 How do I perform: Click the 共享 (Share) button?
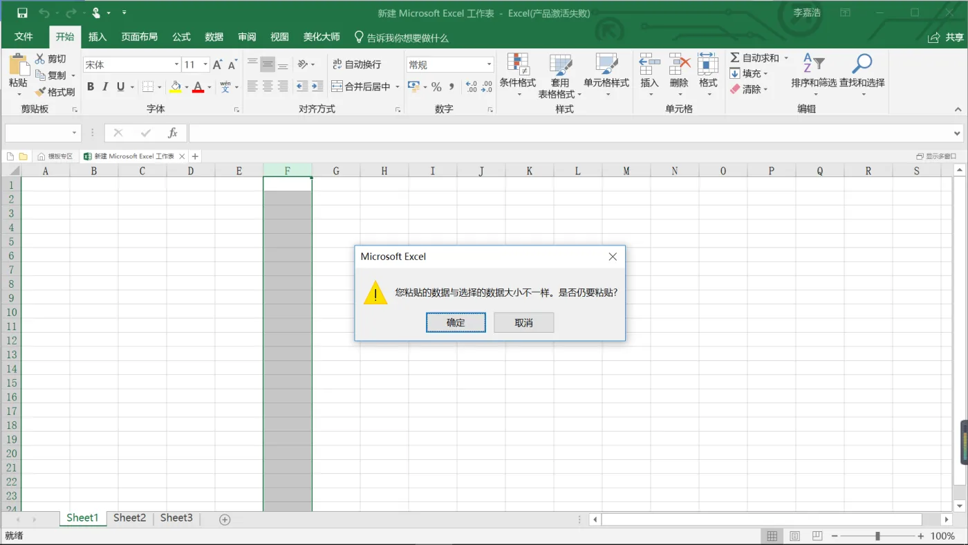pyautogui.click(x=946, y=37)
